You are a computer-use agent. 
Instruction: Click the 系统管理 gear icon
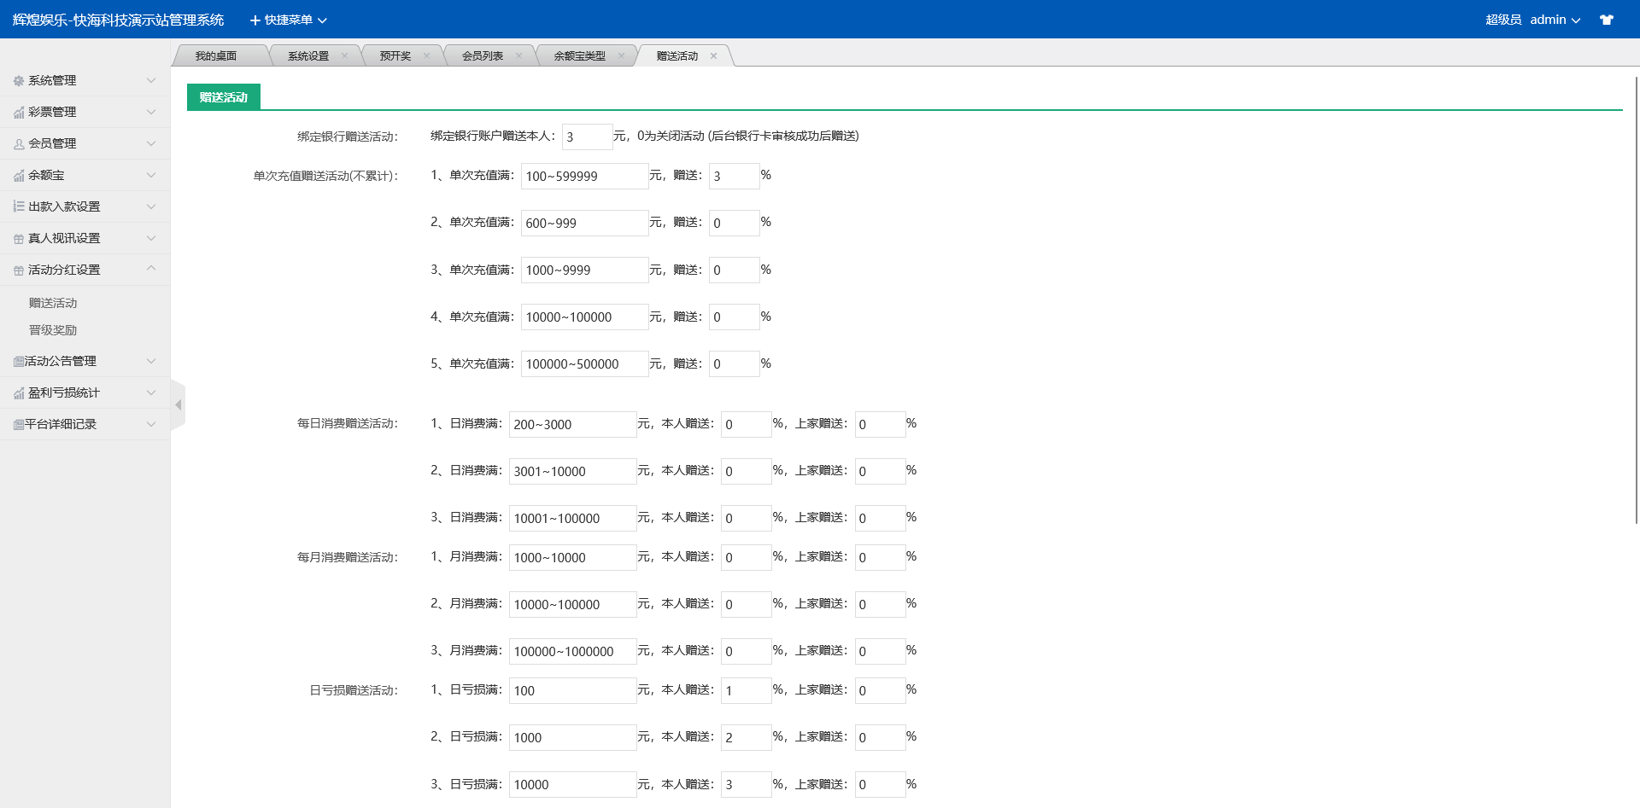[19, 81]
